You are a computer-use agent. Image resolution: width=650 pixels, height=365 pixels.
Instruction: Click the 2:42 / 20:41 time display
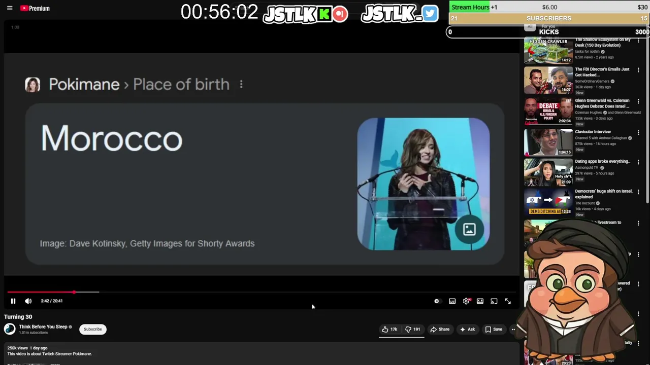[x=52, y=301]
